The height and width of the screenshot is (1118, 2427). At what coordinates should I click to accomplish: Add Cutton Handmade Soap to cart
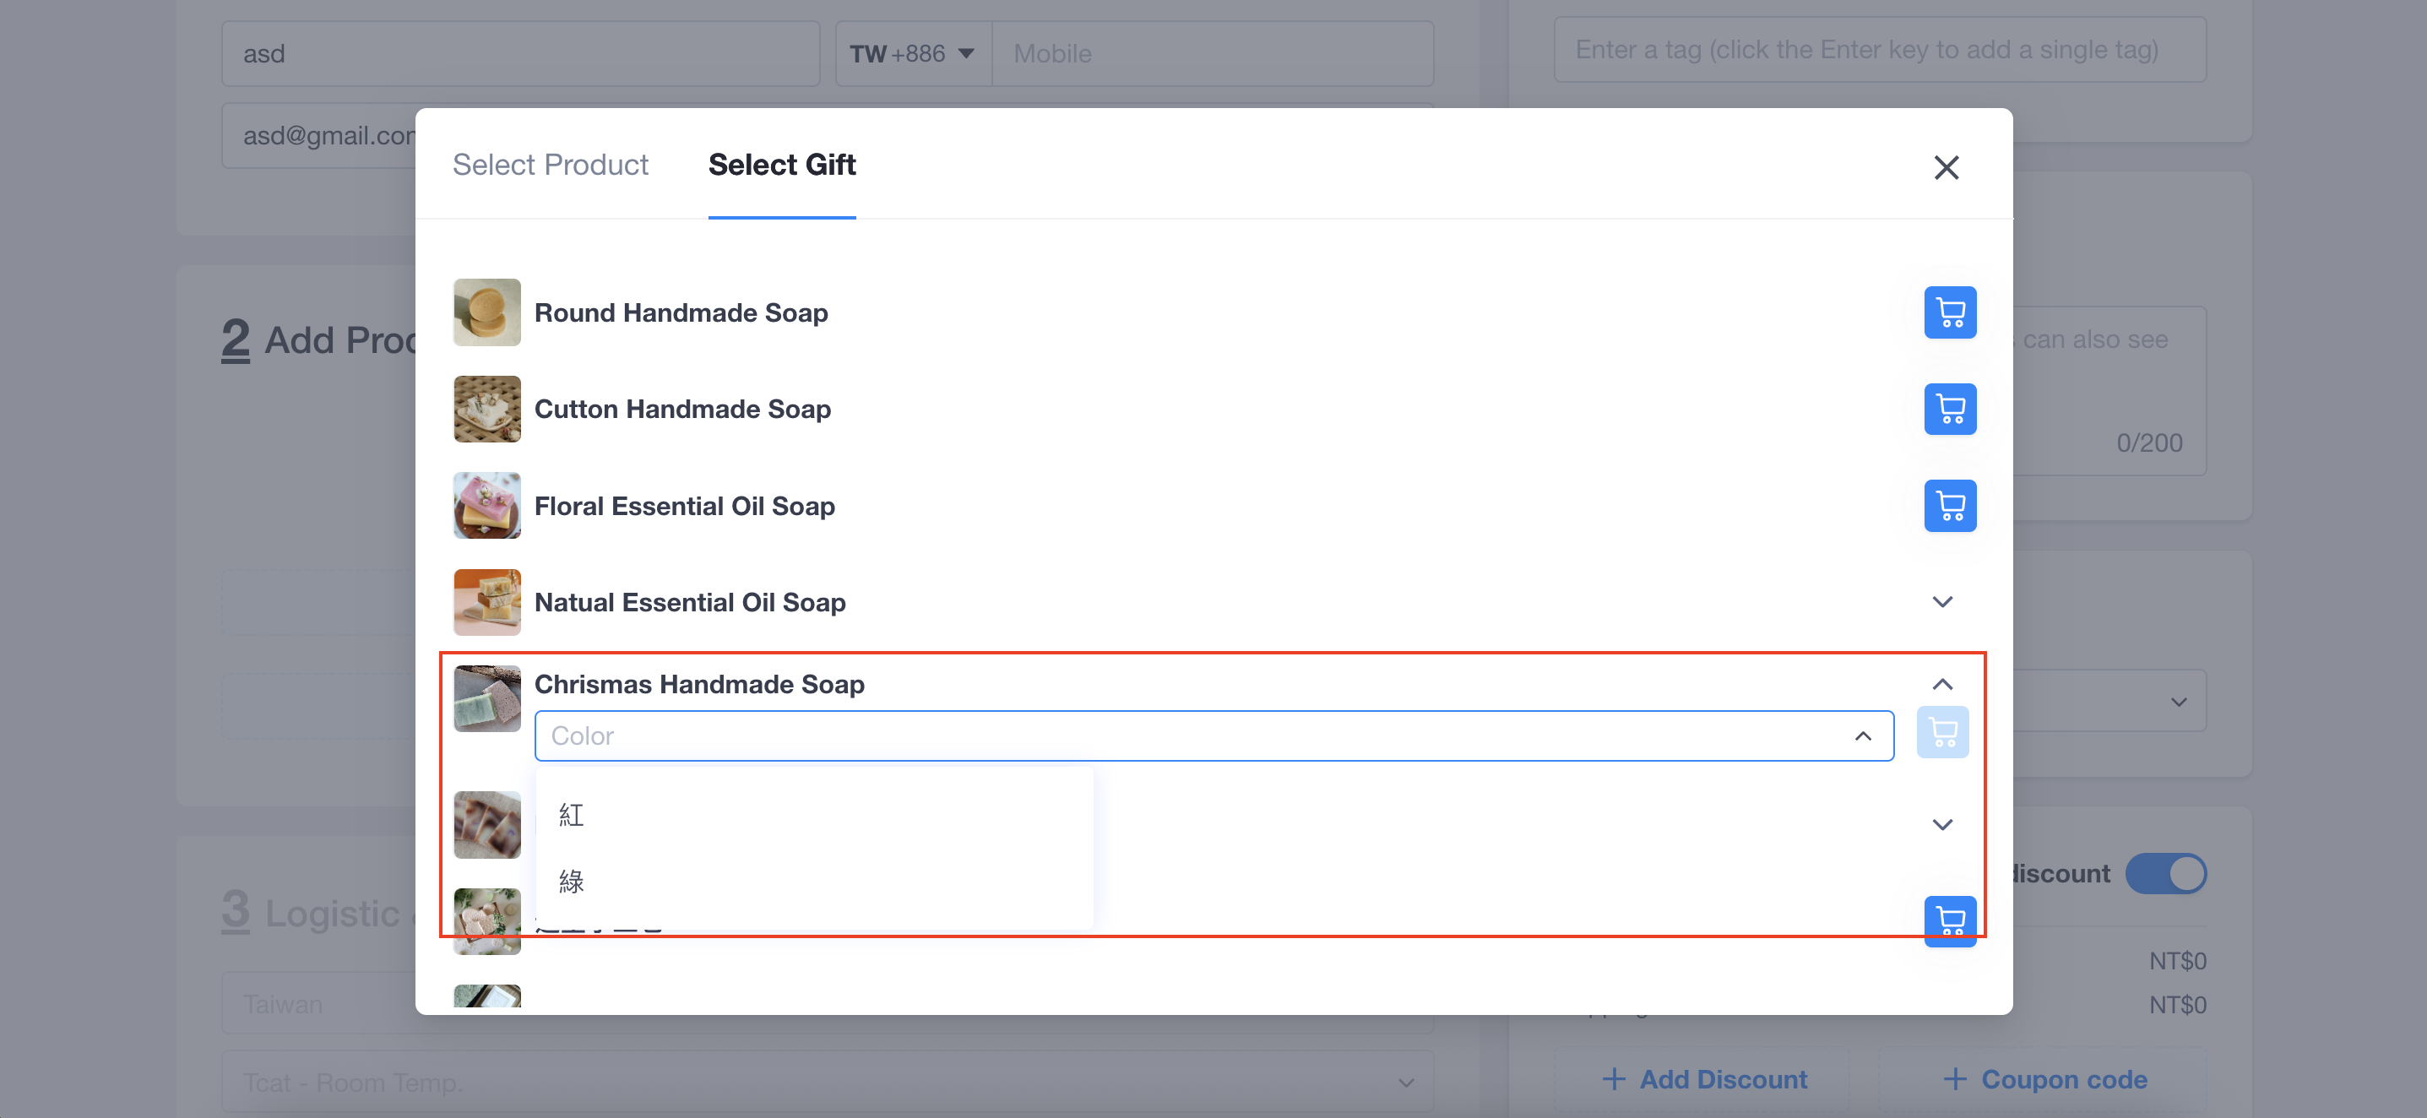(x=1949, y=409)
